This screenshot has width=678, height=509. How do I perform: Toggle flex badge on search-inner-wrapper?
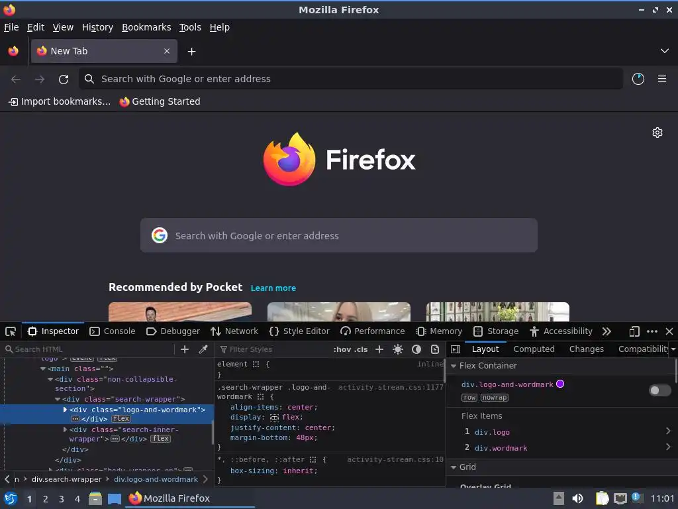tap(160, 439)
